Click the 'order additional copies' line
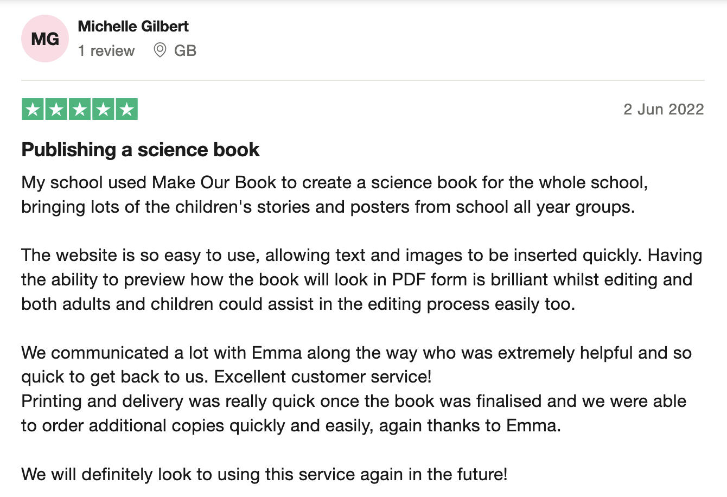Screen dimensions: 727x497 (x=291, y=425)
